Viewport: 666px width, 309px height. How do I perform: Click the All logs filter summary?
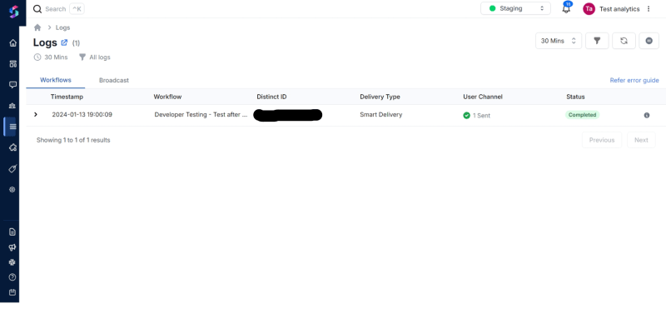(95, 57)
